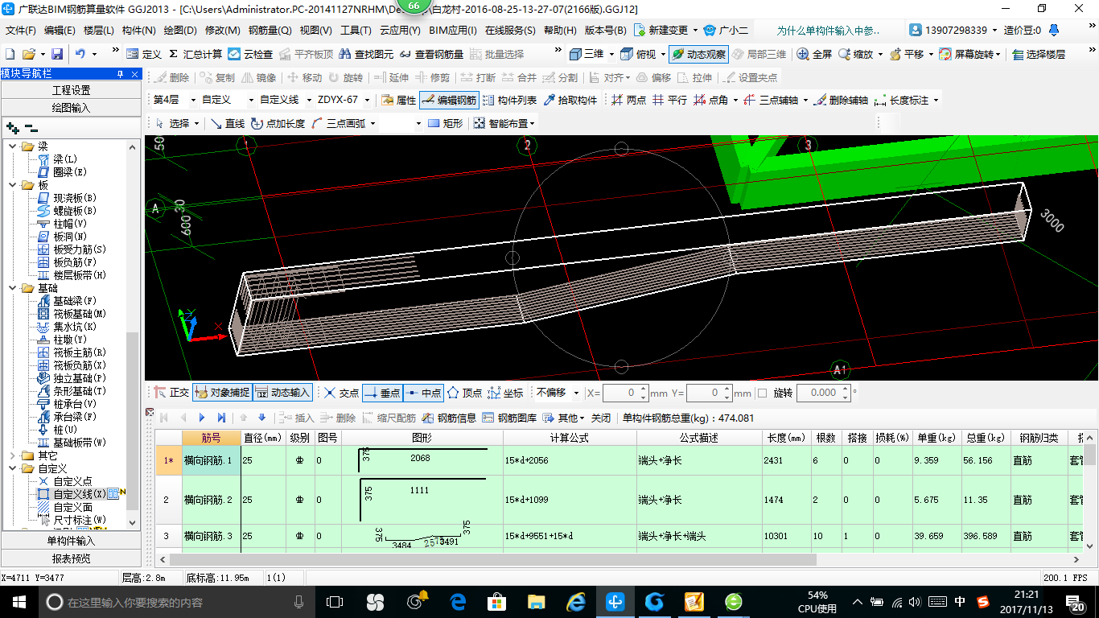Open 构件(N) menu
Viewport: 1099px width, 618px height.
pos(138,31)
